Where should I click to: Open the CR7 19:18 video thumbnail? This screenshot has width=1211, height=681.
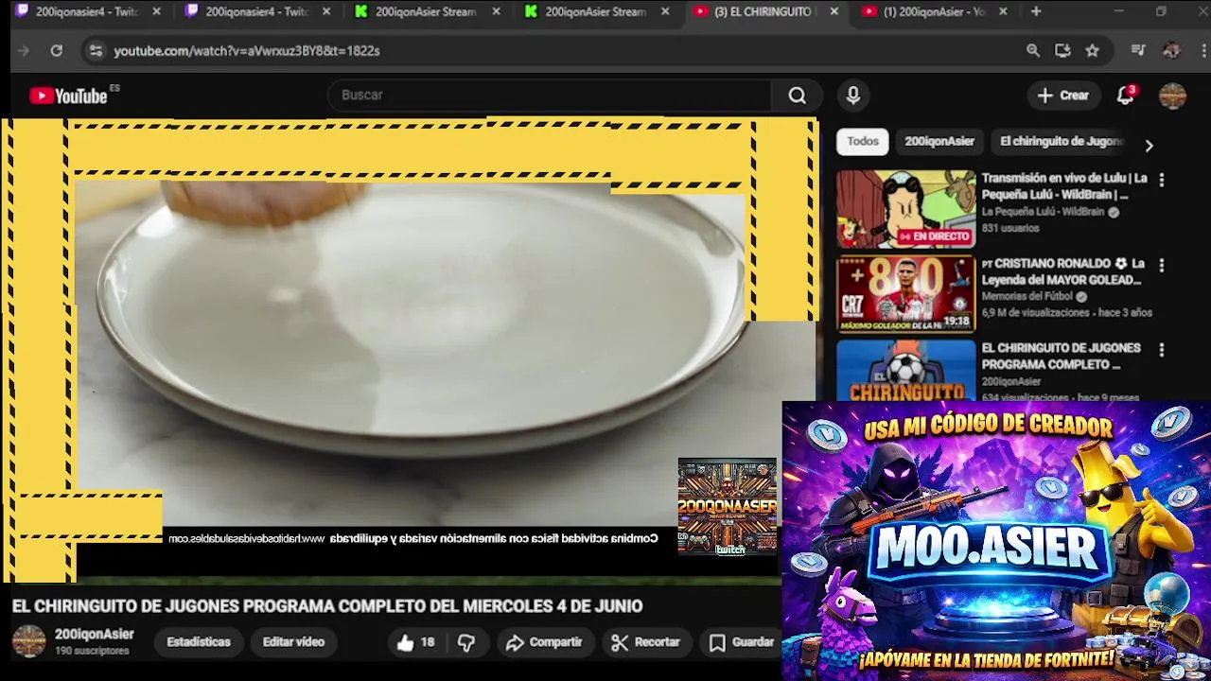tap(905, 294)
